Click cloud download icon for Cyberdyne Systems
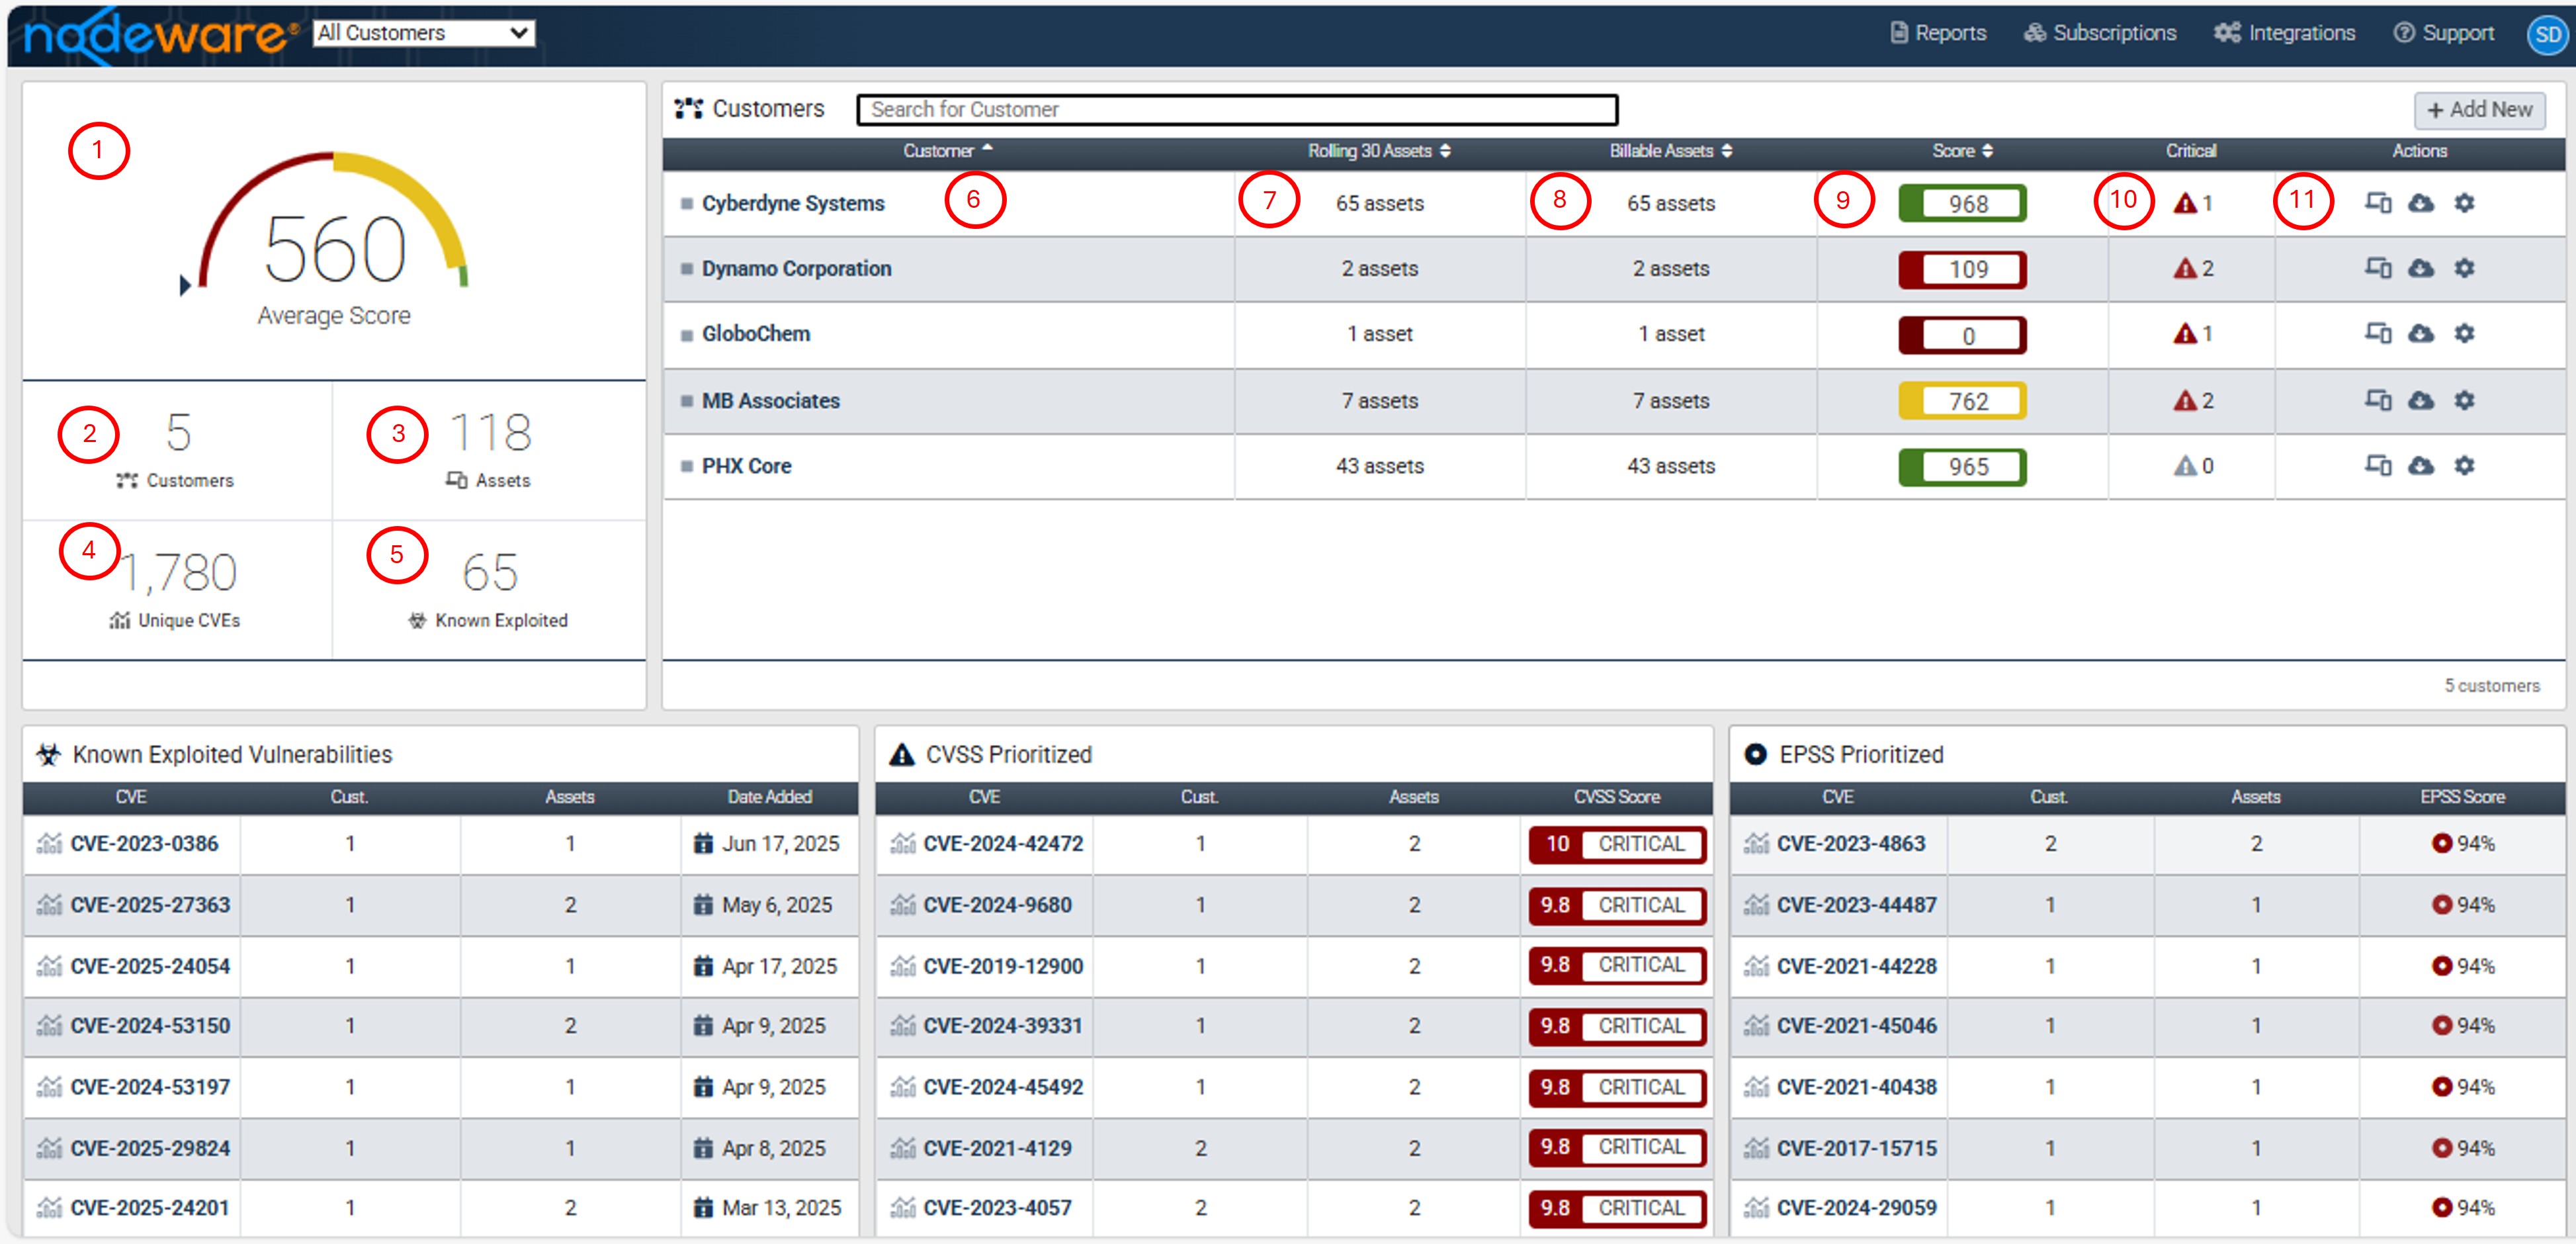 (x=2420, y=203)
